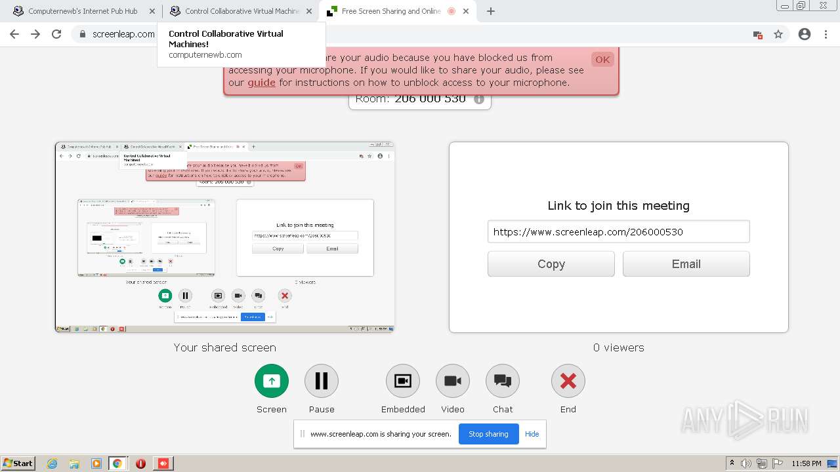
Task: Open the Windows Start menu
Action: click(18, 463)
